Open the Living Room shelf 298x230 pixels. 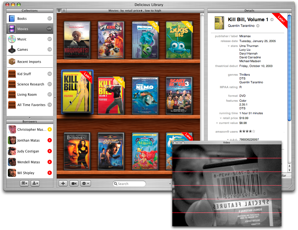pyautogui.click(x=30, y=94)
